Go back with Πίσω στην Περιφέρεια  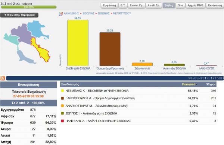[x=19, y=15]
